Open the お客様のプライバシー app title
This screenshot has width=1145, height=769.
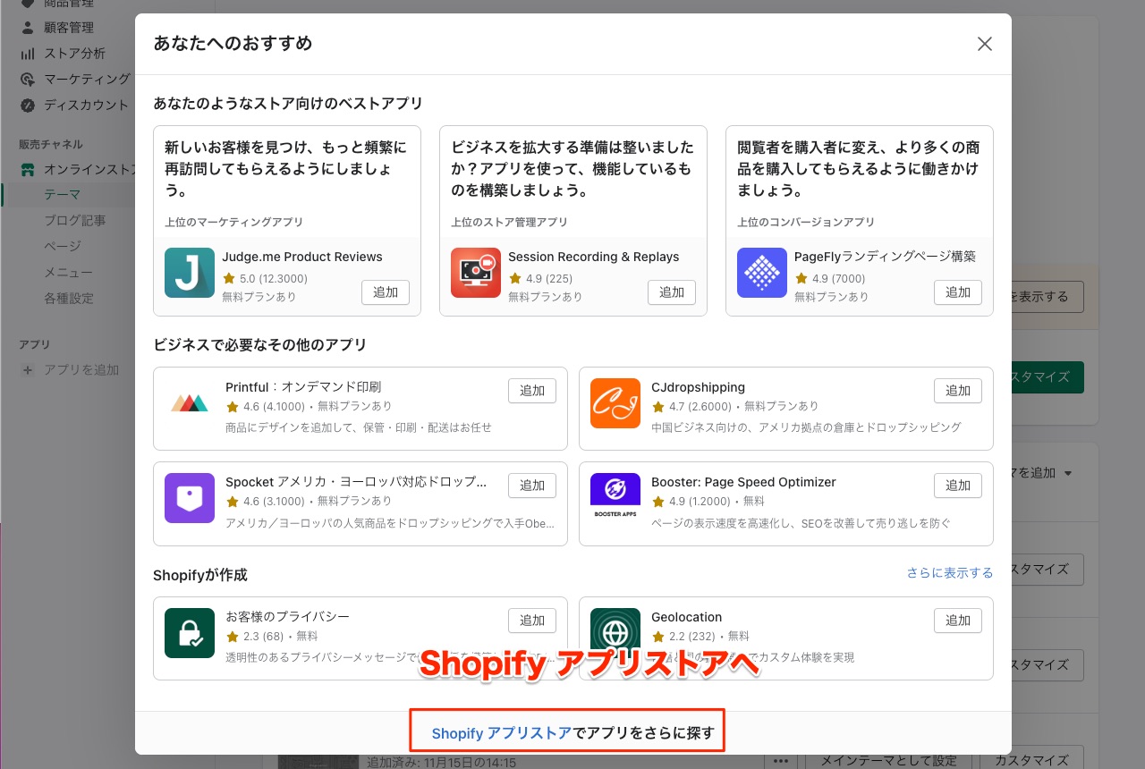coord(287,617)
